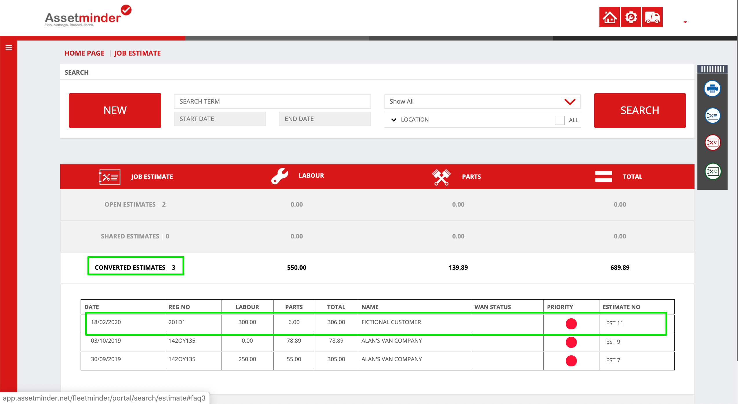The image size is (738, 404).
Task: Open estimate row EST 7
Action: (x=377, y=361)
